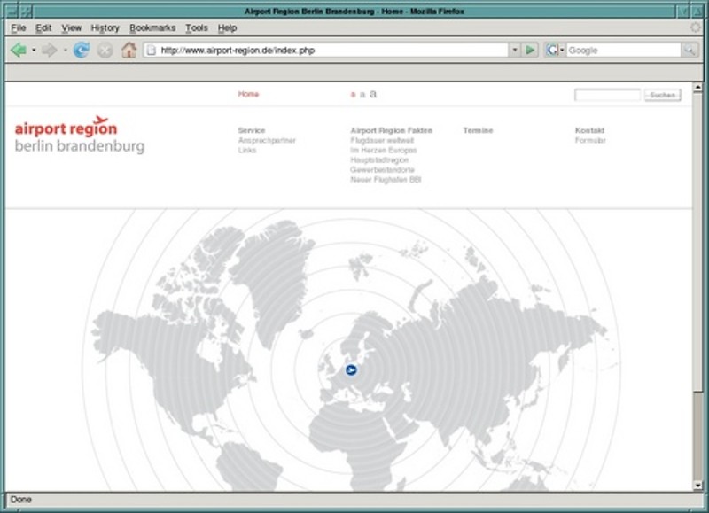
Task: Open the File menu
Action: click(19, 28)
